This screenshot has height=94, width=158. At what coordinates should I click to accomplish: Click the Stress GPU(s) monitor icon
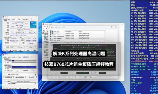[x=51, y=40]
